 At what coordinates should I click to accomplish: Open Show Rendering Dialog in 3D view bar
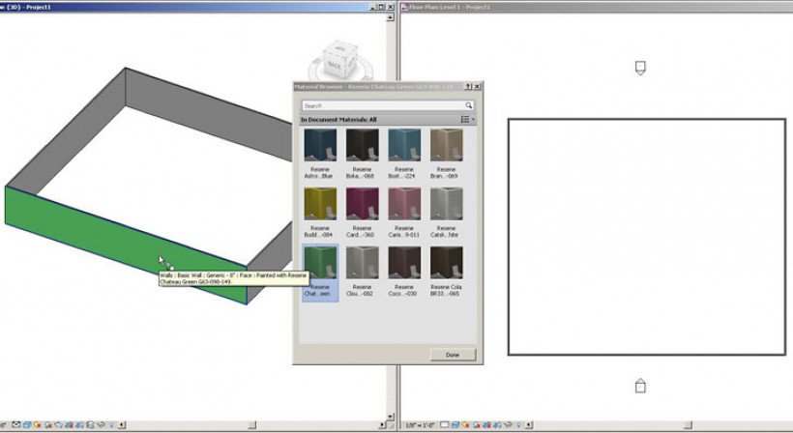[58, 425]
